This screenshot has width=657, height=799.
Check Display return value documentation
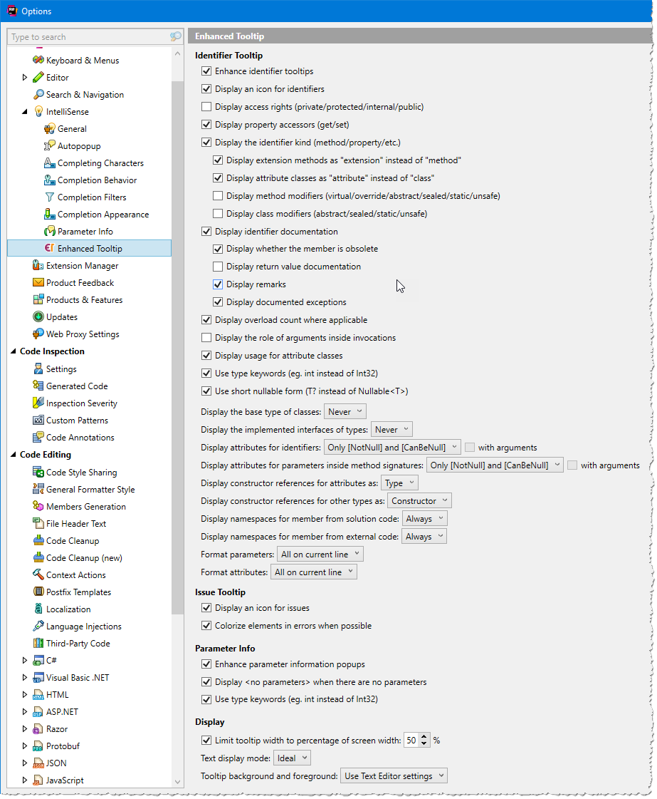(x=218, y=267)
